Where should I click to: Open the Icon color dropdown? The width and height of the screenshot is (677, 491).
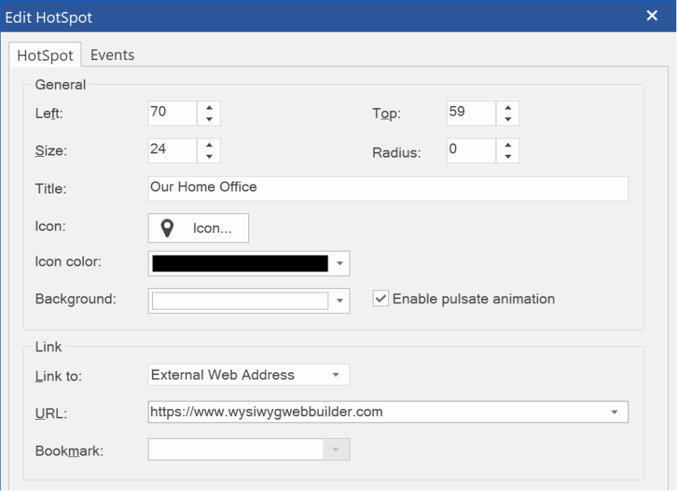click(x=340, y=264)
